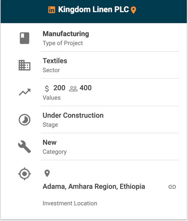Click the building icon next to Sector
Viewport: 188px width, 221px height.
point(25,65)
